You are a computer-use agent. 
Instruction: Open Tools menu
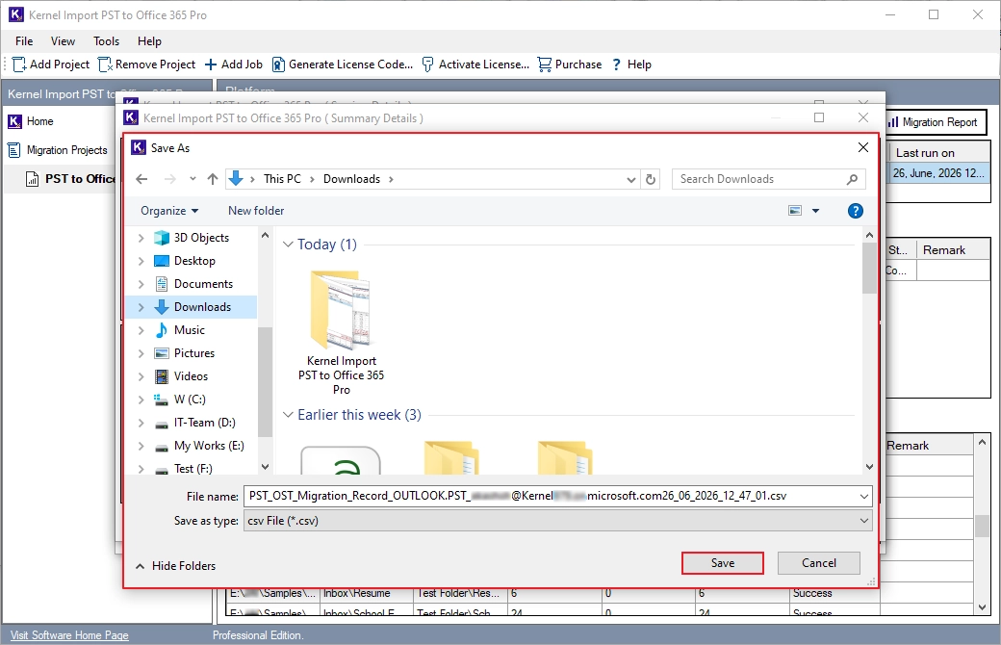pos(106,41)
